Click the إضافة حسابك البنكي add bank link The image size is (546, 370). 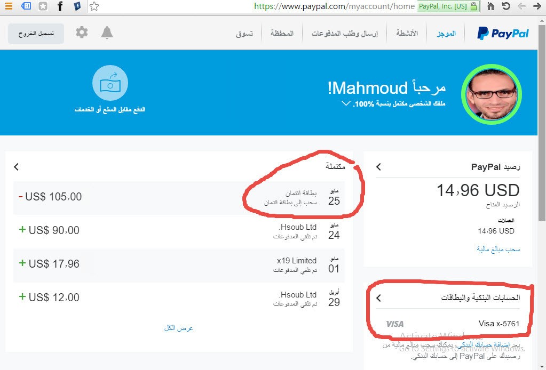click(485, 345)
